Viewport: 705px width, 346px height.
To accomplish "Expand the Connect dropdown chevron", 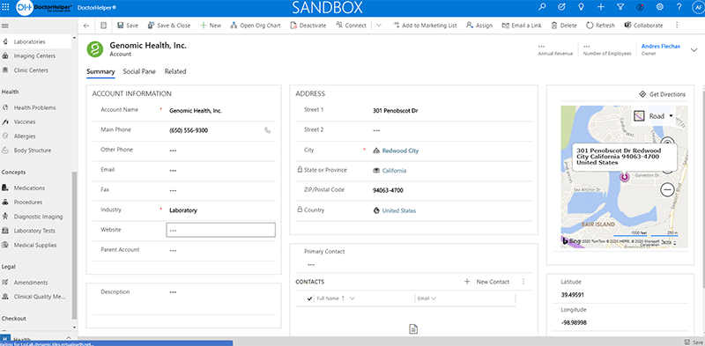I will [x=379, y=26].
